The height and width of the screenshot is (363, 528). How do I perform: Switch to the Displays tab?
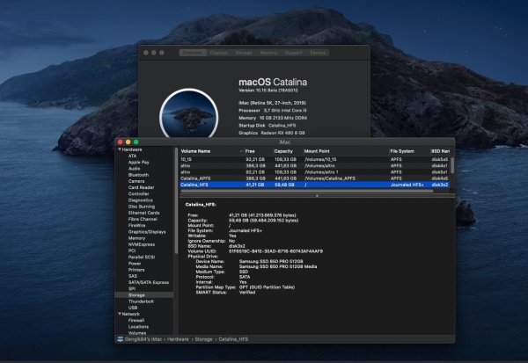[218, 53]
